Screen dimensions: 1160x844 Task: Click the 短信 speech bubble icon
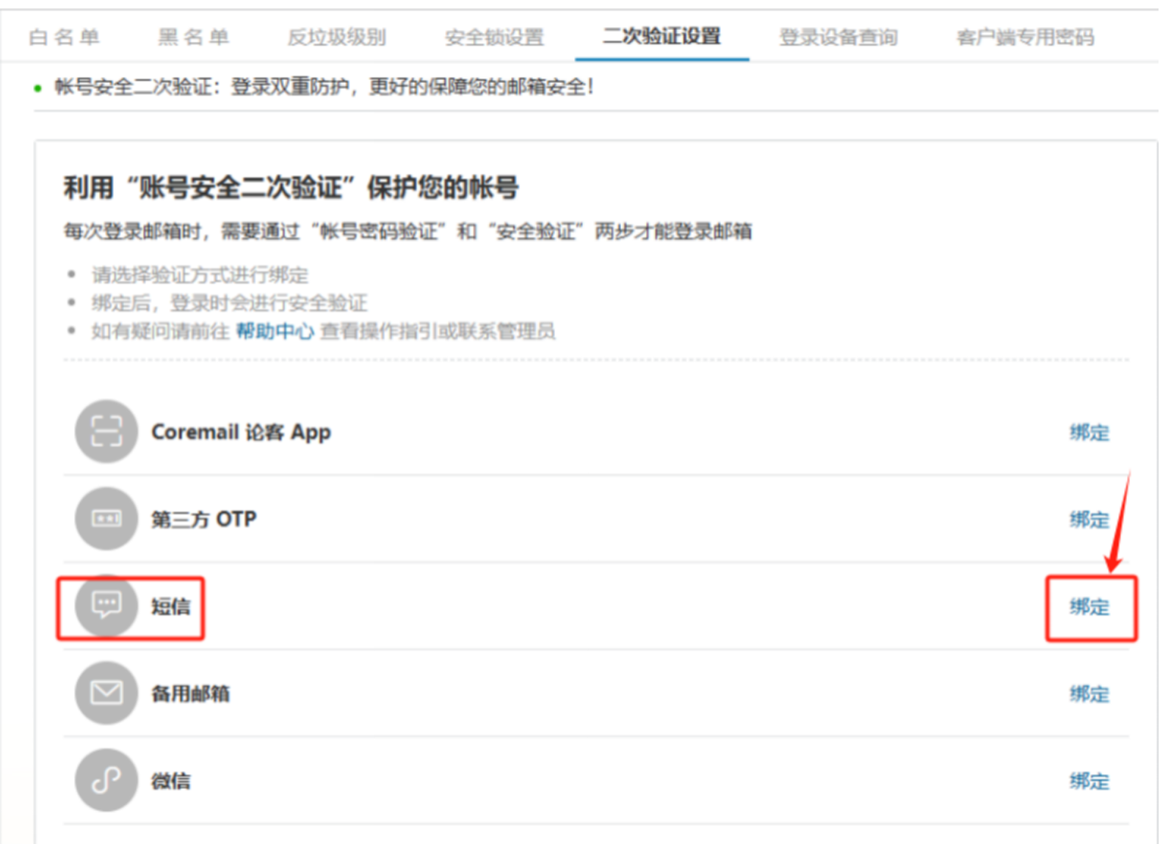[x=106, y=606]
